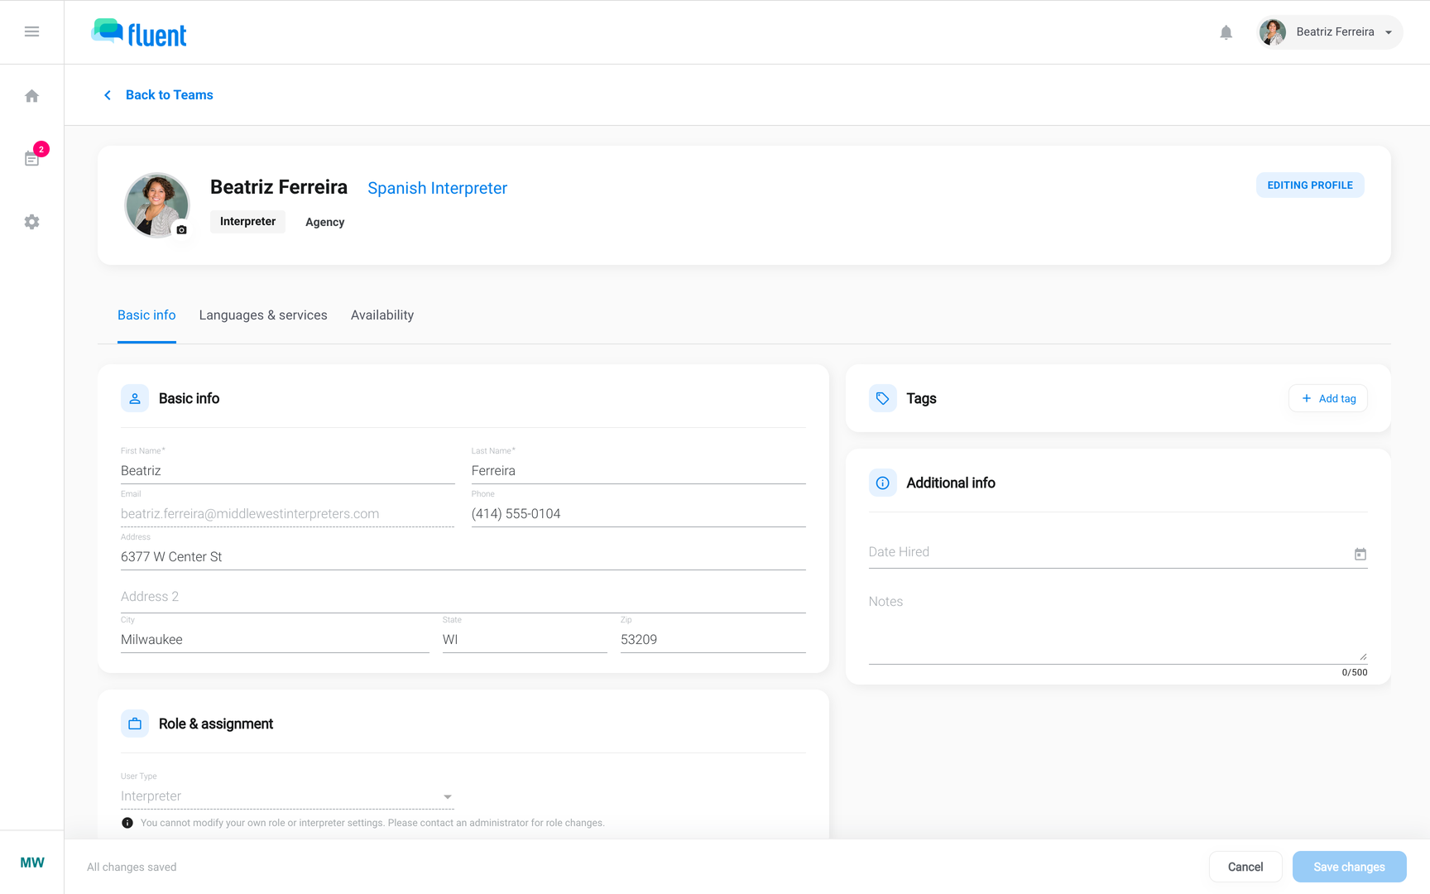Click the Role & assignment briefcase icon
Screen dimensions: 1430x894
click(x=135, y=723)
